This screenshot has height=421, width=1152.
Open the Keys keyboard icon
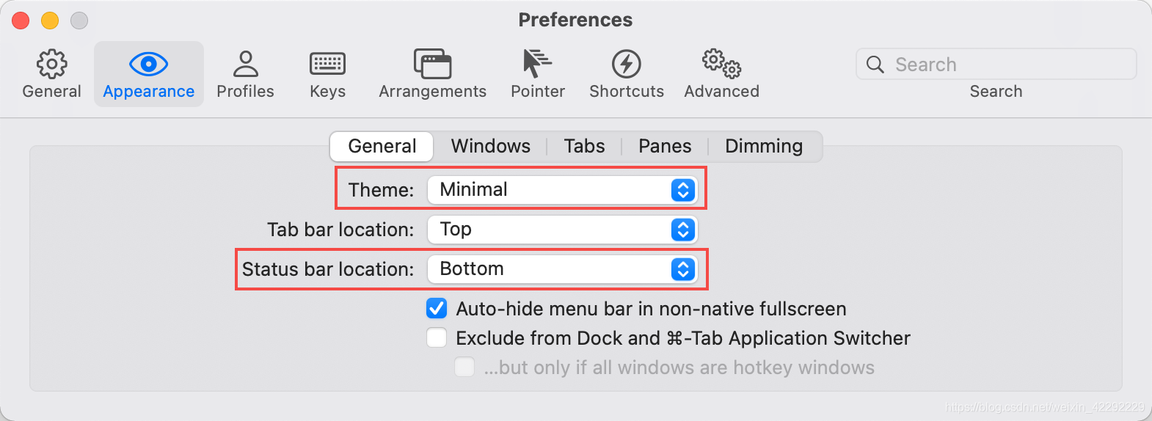pyautogui.click(x=327, y=65)
